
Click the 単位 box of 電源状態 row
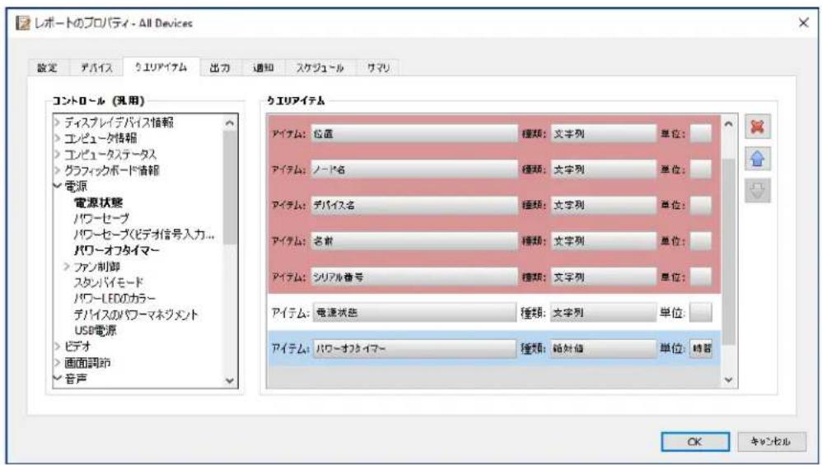point(700,313)
